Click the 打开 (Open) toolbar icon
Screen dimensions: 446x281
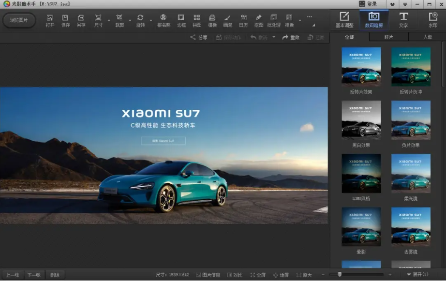[x=50, y=21]
